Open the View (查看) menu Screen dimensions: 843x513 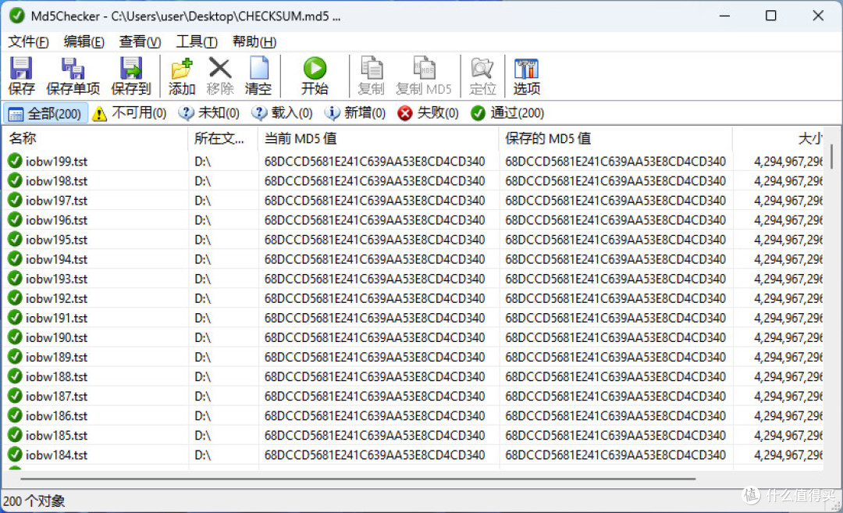click(x=140, y=41)
